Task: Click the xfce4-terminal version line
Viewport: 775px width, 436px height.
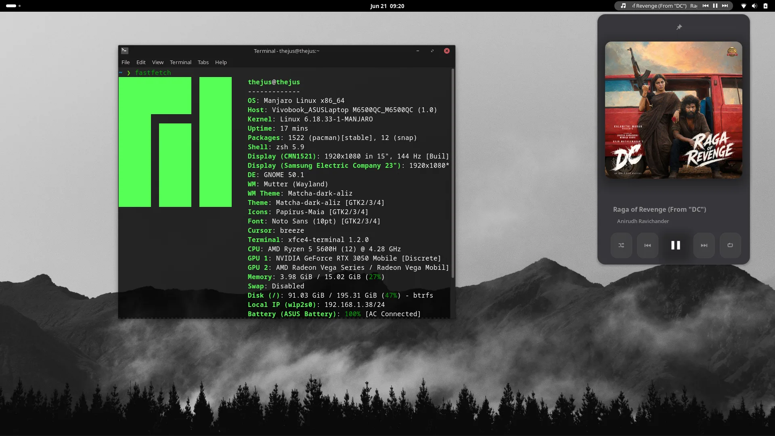Action: pos(308,240)
